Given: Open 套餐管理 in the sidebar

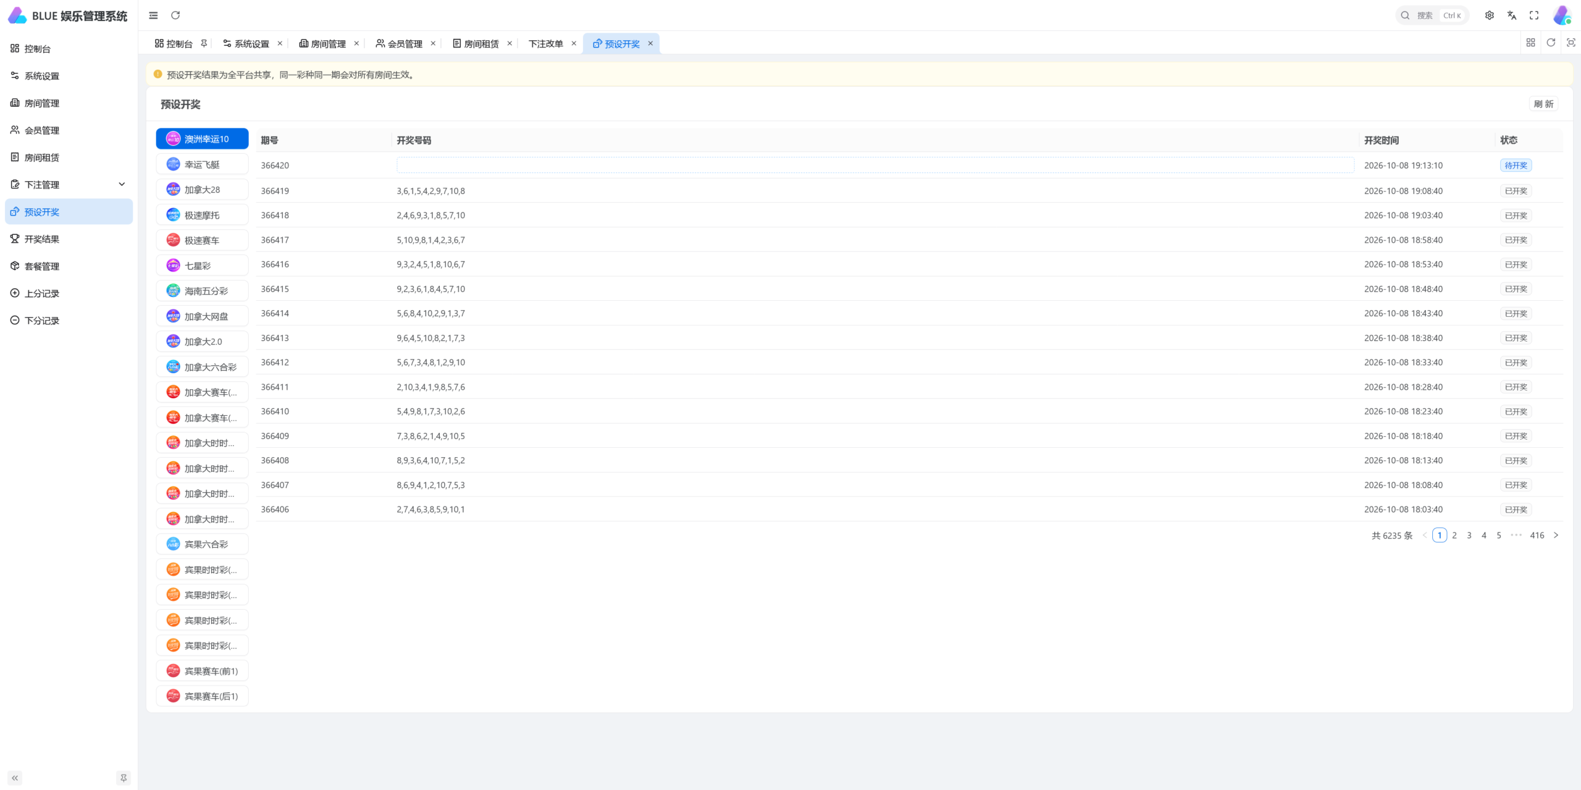Looking at the screenshot, I should (x=69, y=266).
